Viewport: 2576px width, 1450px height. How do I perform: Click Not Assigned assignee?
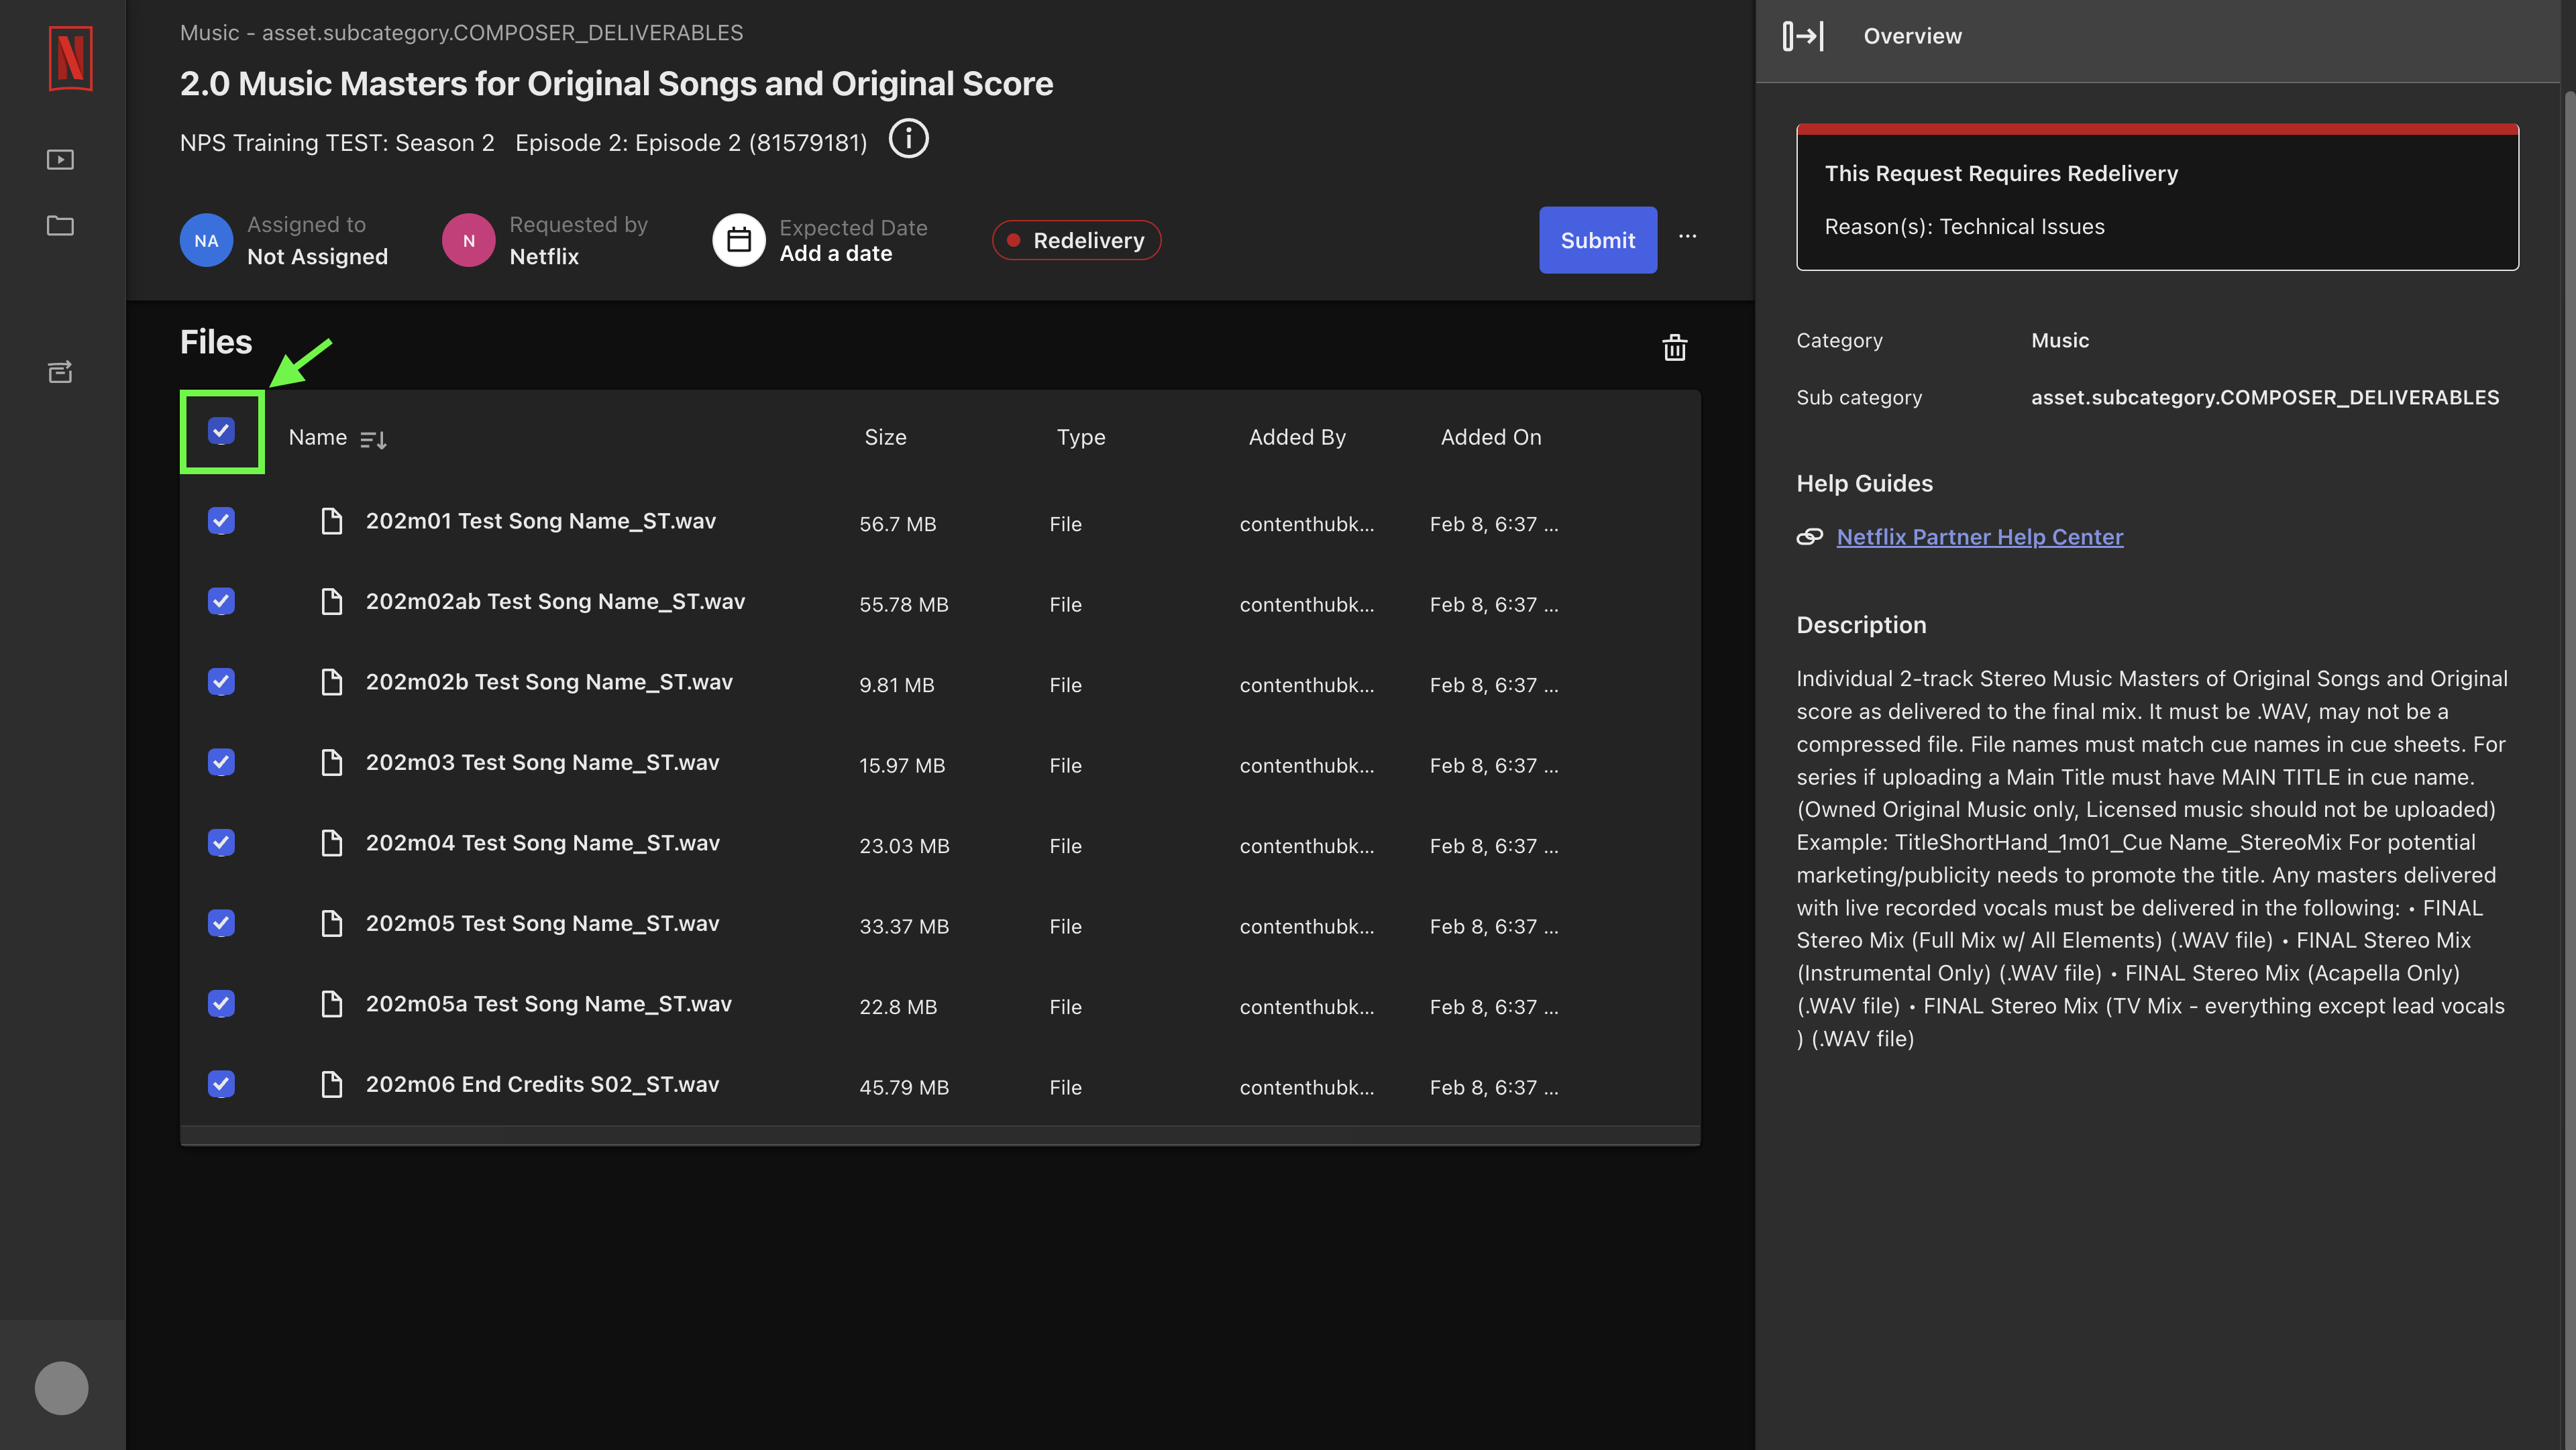(x=317, y=257)
